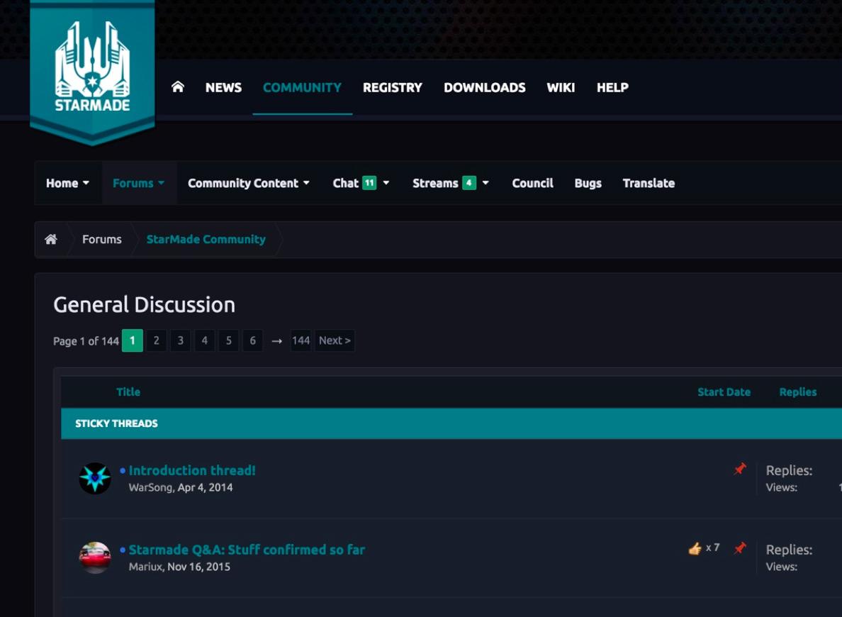This screenshot has width=842, height=617.
Task: Jump to page 144 of threads
Action: click(301, 340)
